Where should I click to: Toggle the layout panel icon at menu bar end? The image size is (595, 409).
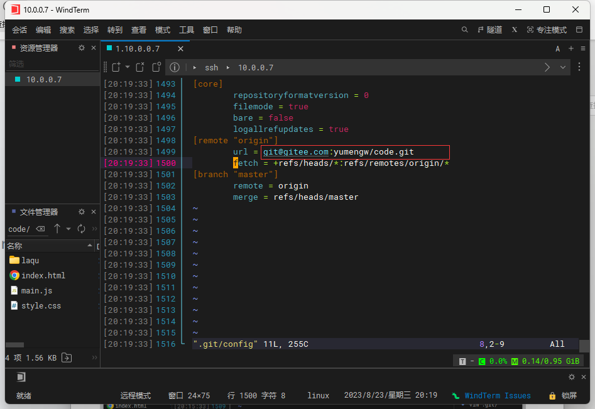tap(579, 30)
